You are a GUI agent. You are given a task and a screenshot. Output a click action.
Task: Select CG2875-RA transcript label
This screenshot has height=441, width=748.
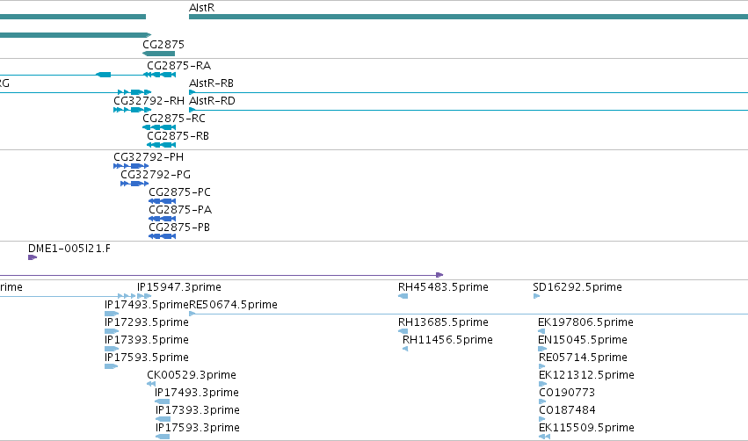(179, 66)
